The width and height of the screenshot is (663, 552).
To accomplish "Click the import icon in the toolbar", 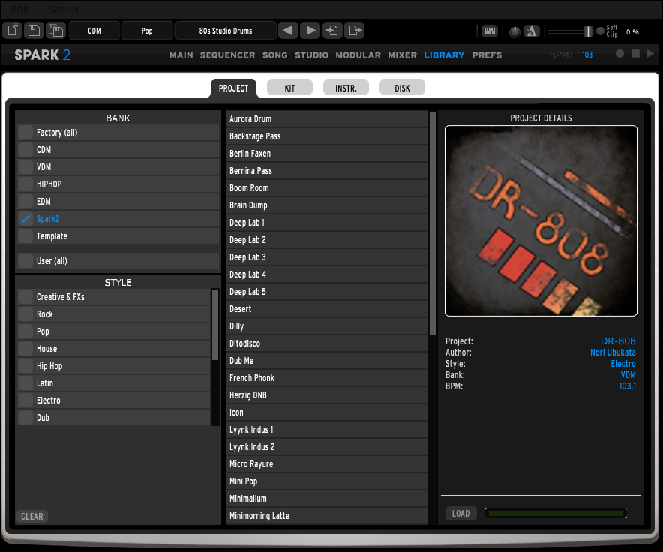I will coord(332,31).
